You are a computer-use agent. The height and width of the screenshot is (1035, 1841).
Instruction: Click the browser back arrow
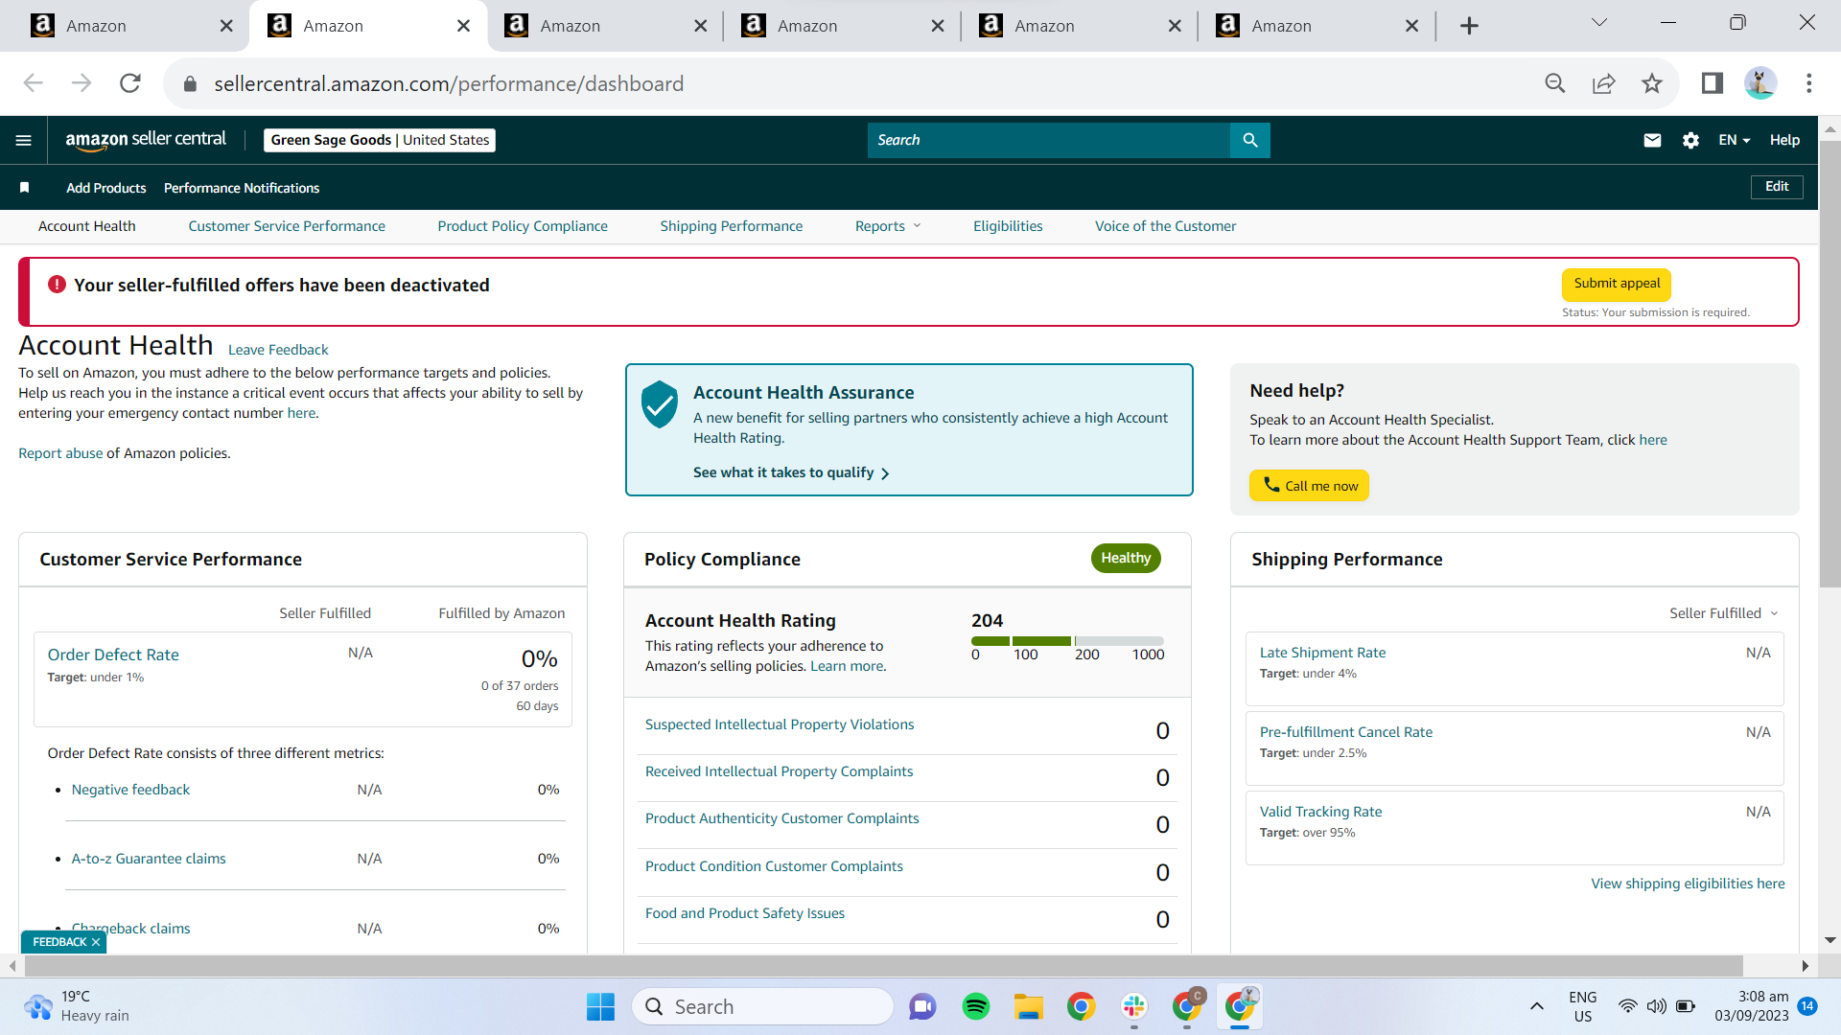pyautogui.click(x=34, y=83)
